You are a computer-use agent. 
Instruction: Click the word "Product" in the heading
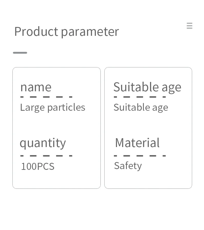(36, 32)
